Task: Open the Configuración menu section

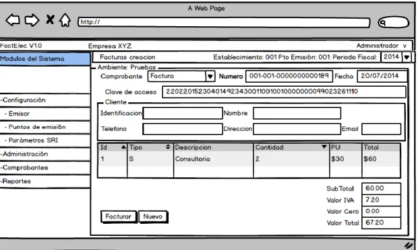Action: (44, 100)
